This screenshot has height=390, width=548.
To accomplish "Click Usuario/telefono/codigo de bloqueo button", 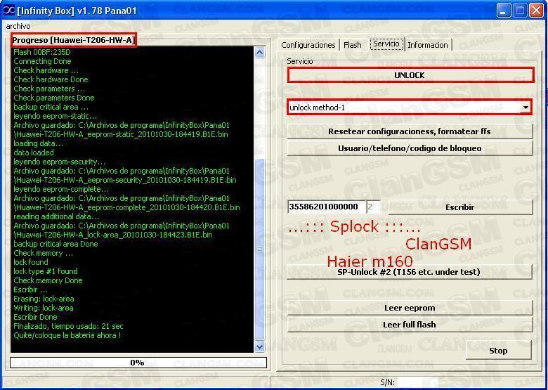I will pyautogui.click(x=410, y=148).
